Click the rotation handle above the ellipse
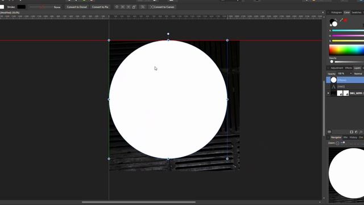The width and height of the screenshot is (364, 205). click(x=168, y=34)
